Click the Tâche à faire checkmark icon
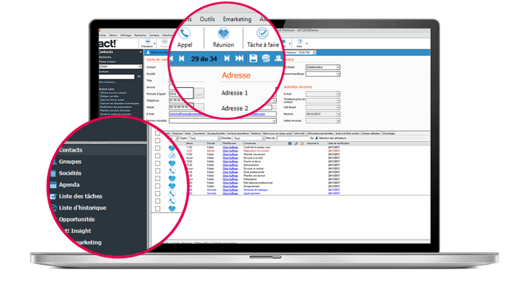The height and width of the screenshot is (294, 522). (263, 33)
